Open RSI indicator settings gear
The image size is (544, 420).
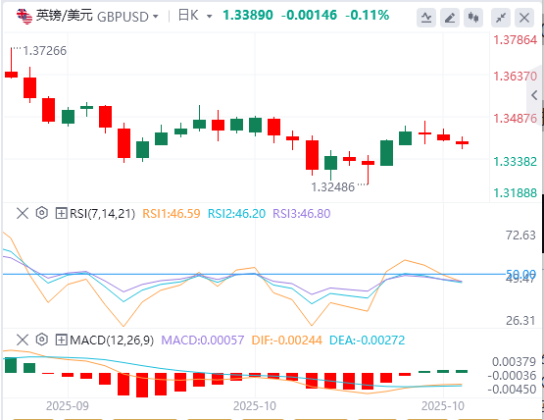click(41, 213)
